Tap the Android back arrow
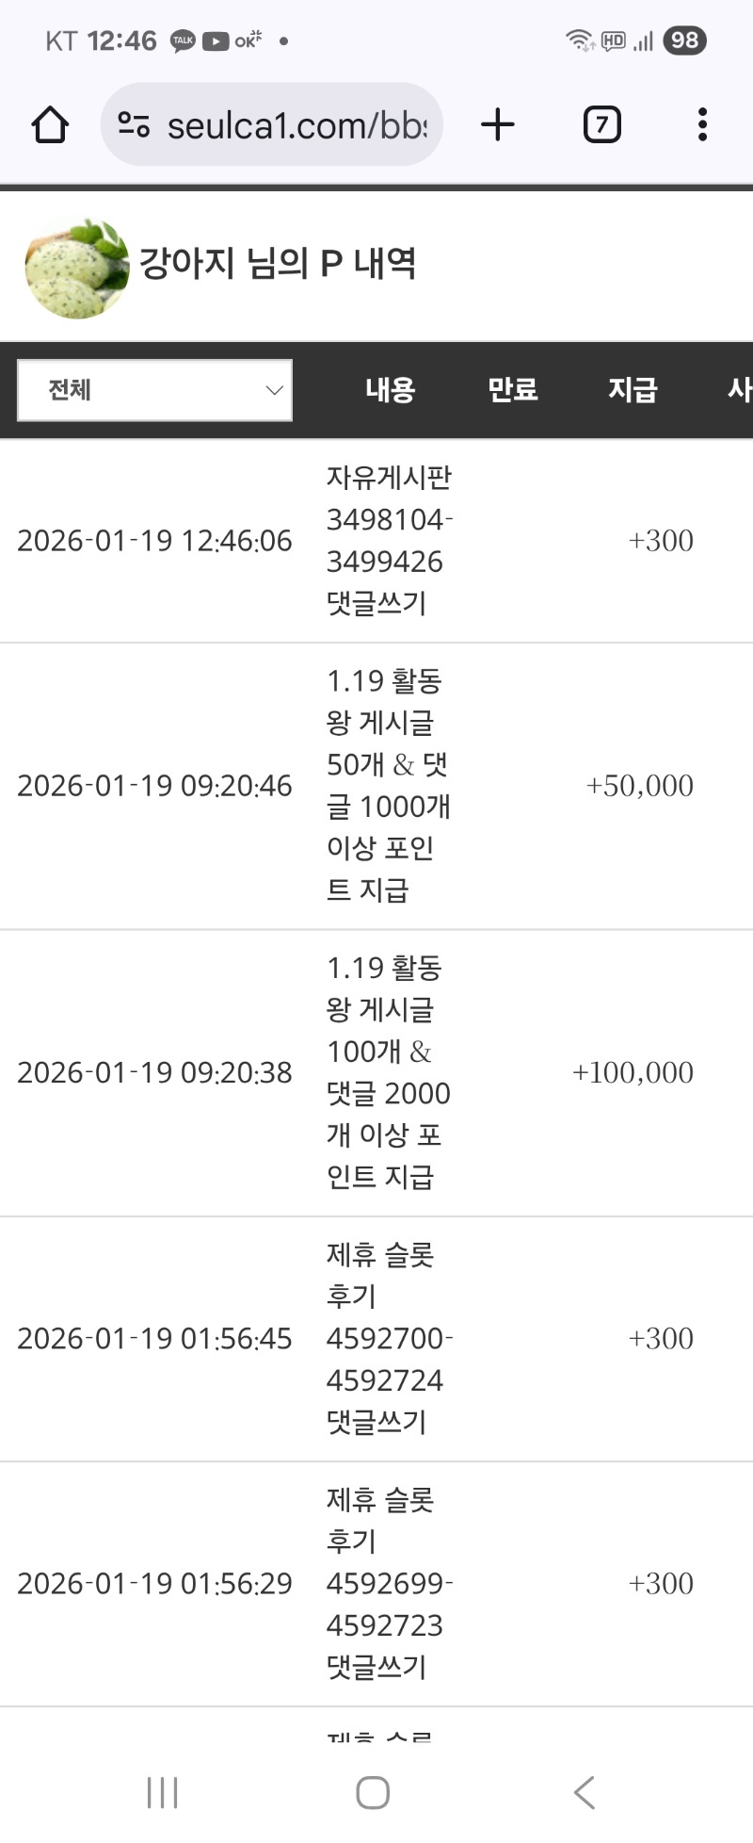753x1843 pixels. click(x=585, y=1792)
